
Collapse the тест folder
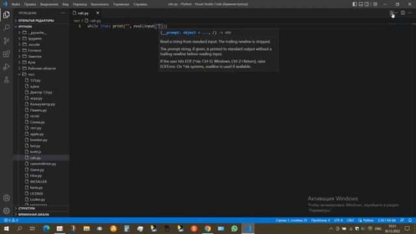tap(41, 74)
